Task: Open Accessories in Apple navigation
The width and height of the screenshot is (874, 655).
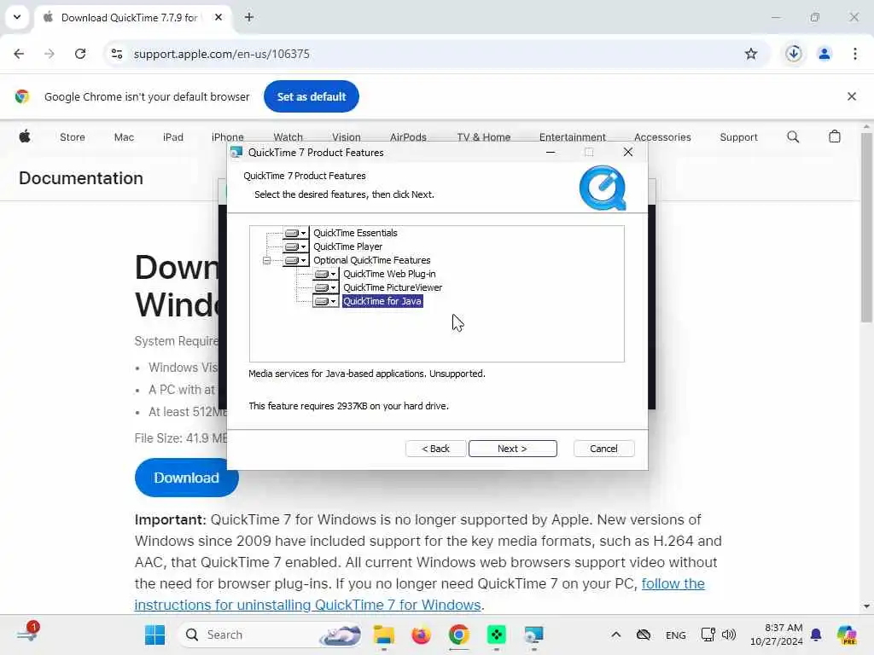Action: pyautogui.click(x=662, y=137)
